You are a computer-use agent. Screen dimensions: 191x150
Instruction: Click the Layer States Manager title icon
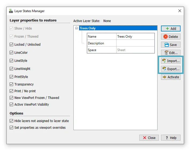pos(11,11)
